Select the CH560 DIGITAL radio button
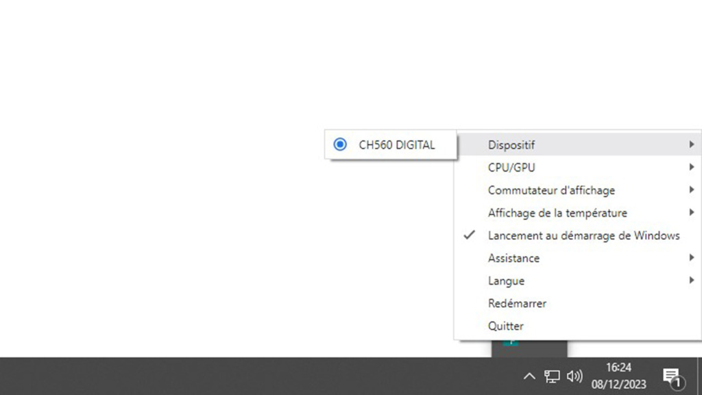Screen dimensions: 702x395 click(x=339, y=145)
